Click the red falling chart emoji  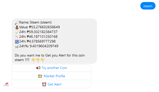coord(17,37)
